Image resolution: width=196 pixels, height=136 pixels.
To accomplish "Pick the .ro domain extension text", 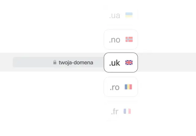I will pos(115,87).
